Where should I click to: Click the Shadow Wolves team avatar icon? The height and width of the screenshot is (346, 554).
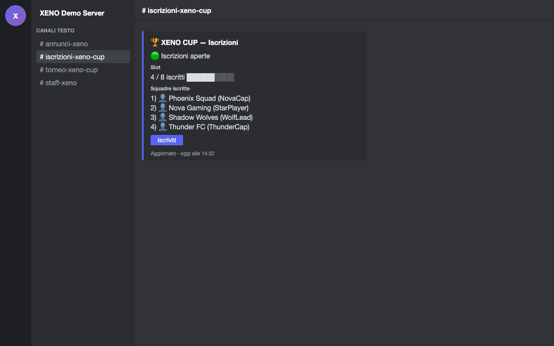tap(163, 117)
